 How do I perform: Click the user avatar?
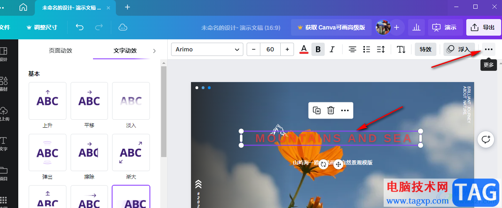pos(383,27)
